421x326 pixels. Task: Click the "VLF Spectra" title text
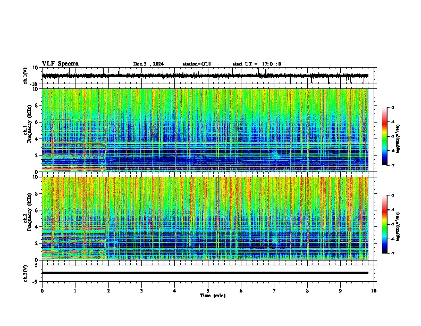coord(60,64)
